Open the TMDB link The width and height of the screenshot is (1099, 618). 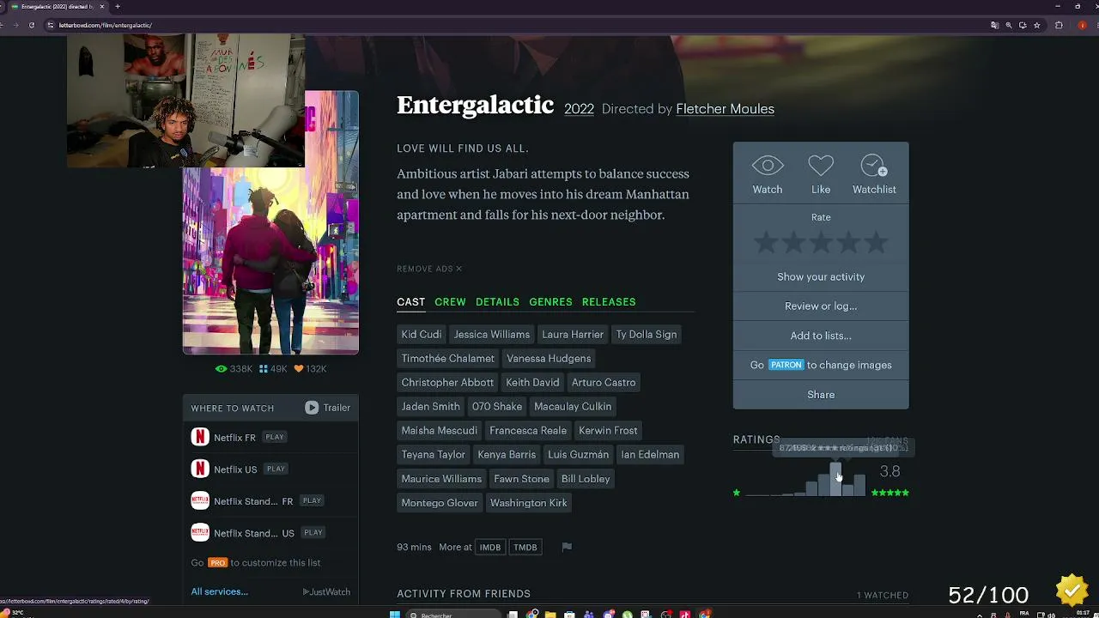525,548
